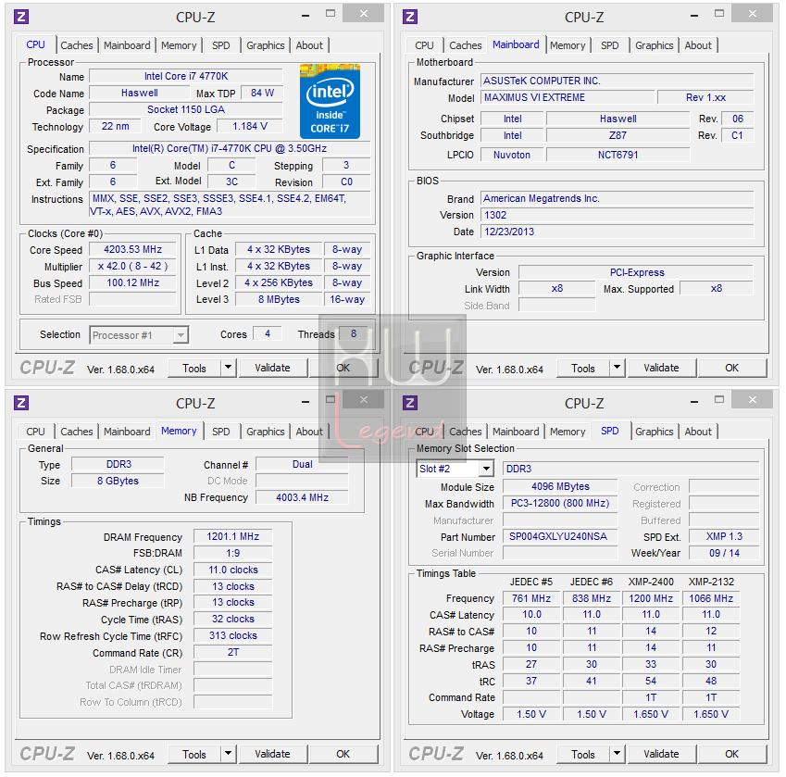Click the Level 3 cache 8 MBytes field

279,299
